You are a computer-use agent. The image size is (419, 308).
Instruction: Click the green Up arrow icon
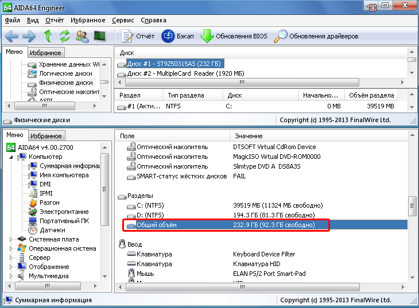point(48,36)
